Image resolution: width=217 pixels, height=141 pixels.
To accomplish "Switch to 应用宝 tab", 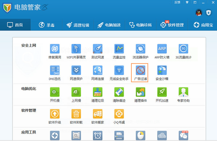I will [x=203, y=25].
